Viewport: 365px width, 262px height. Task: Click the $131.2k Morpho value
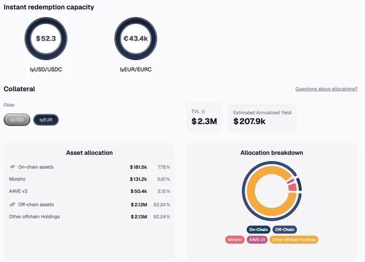[138, 179]
